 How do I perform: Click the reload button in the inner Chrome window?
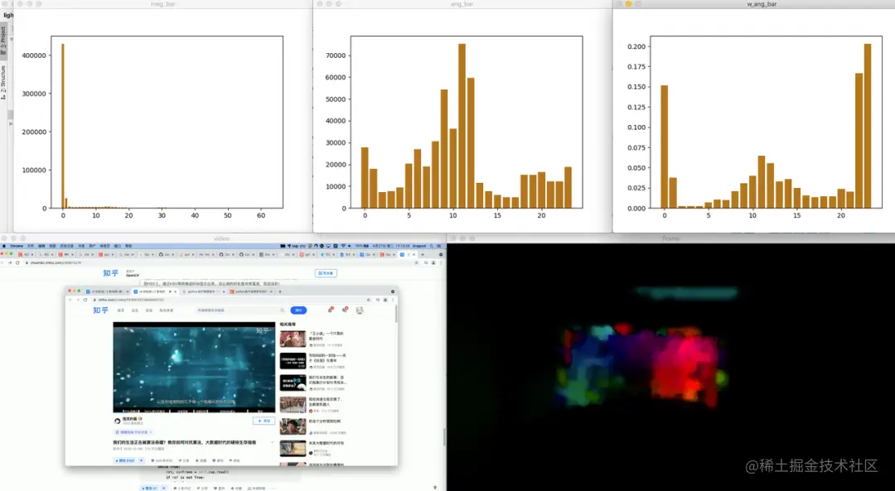(85, 300)
